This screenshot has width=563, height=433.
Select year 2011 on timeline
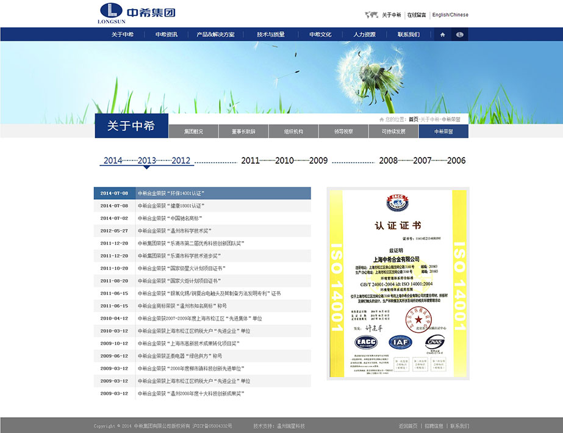pos(250,161)
